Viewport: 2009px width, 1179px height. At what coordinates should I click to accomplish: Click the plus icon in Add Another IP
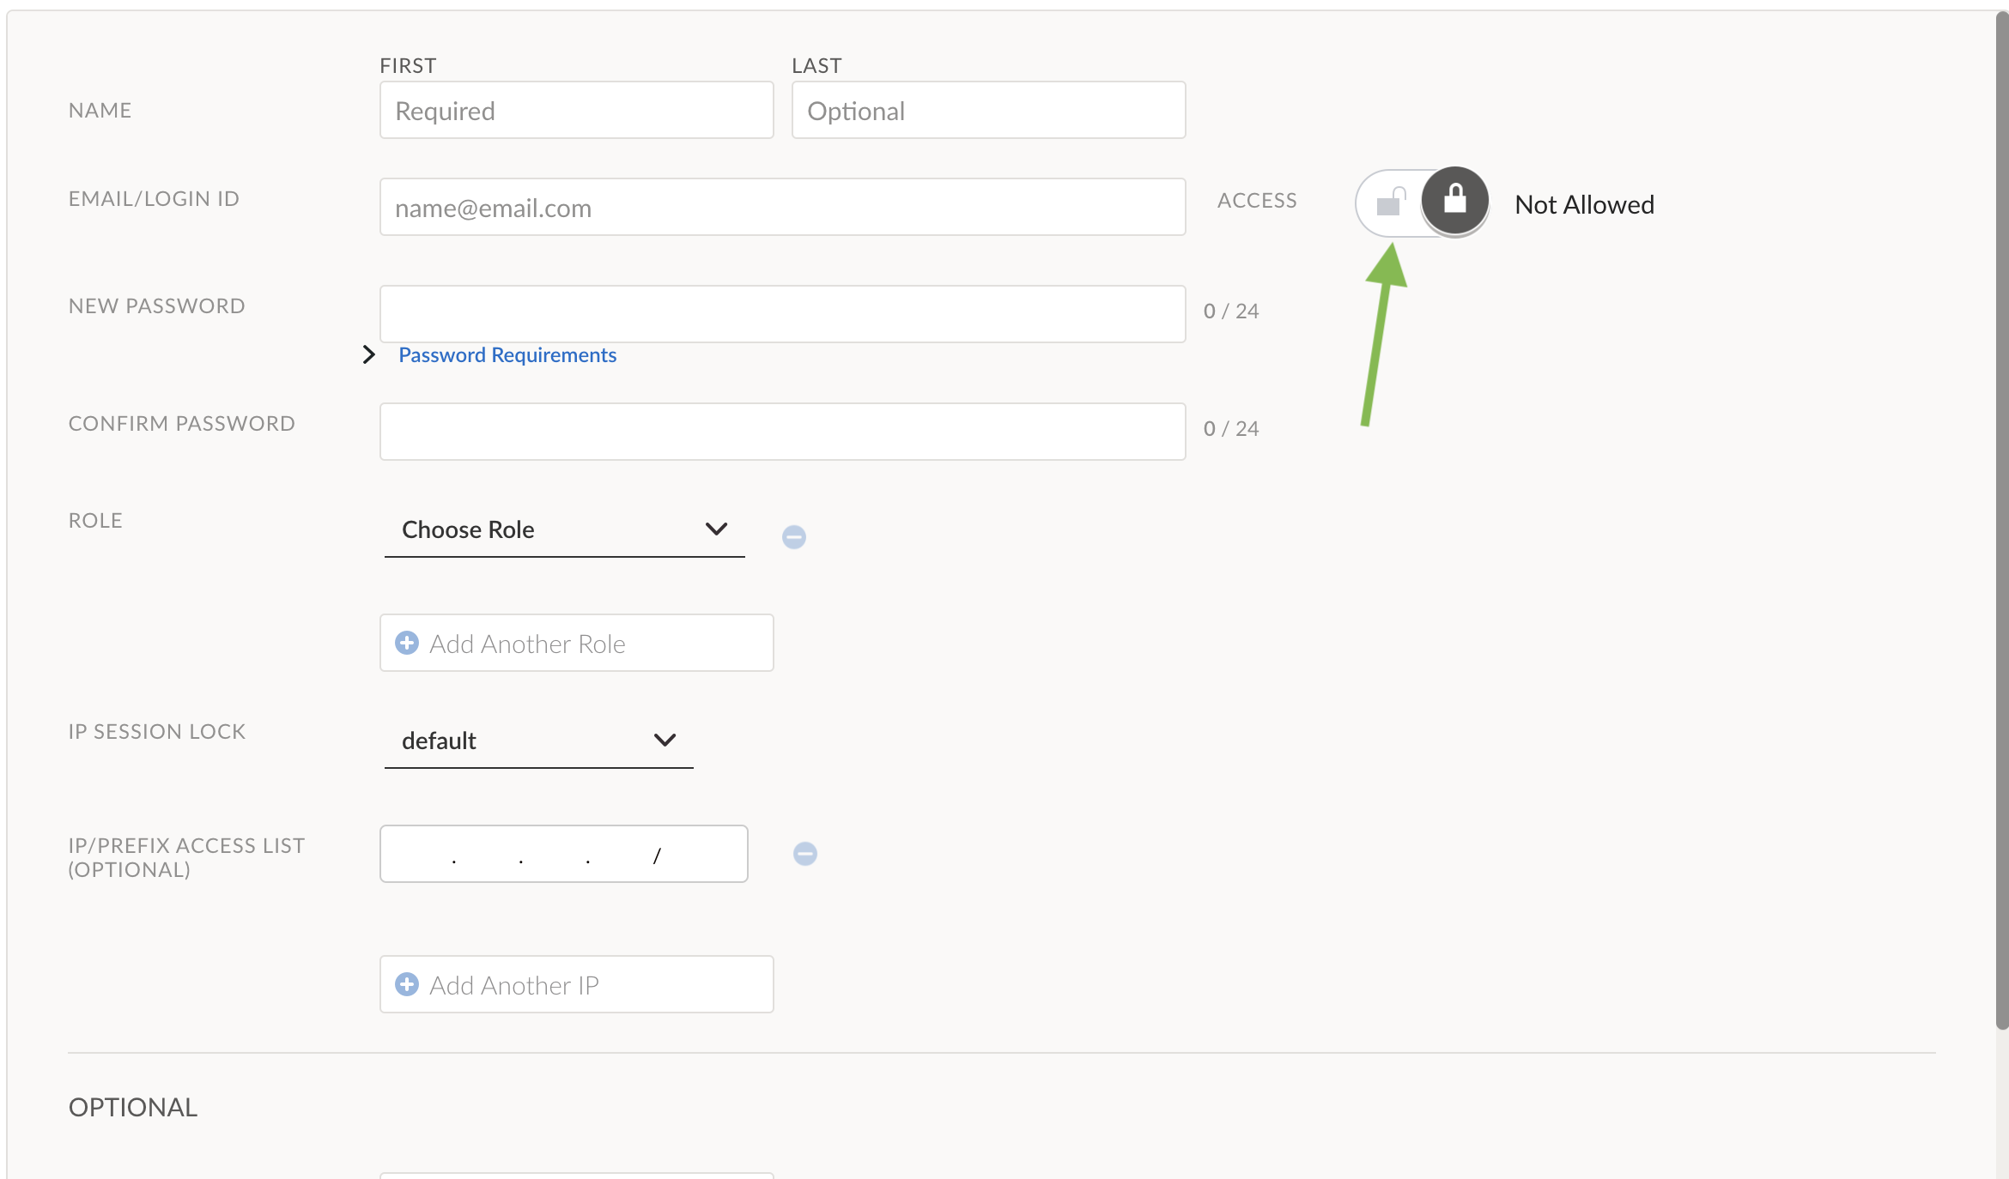click(x=407, y=984)
